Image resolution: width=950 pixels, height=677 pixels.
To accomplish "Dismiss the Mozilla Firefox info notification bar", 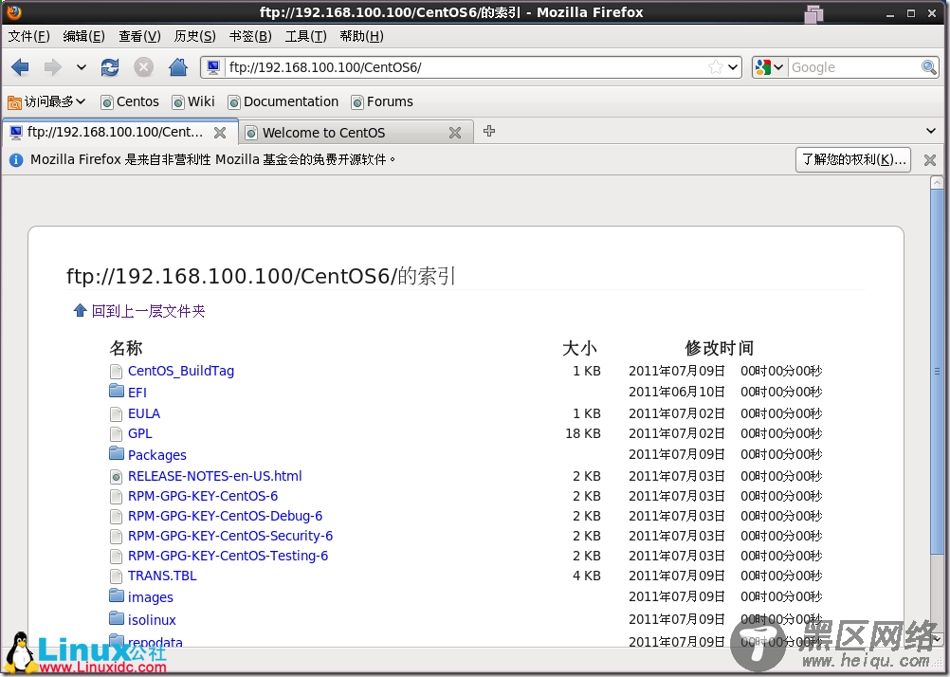I will coord(930,160).
